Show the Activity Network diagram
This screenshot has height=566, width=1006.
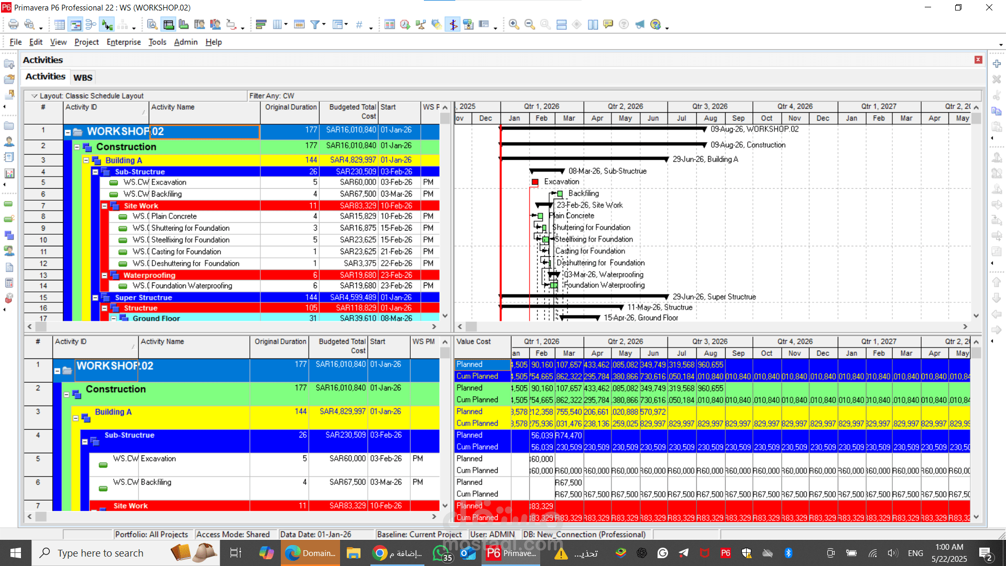[x=91, y=25]
